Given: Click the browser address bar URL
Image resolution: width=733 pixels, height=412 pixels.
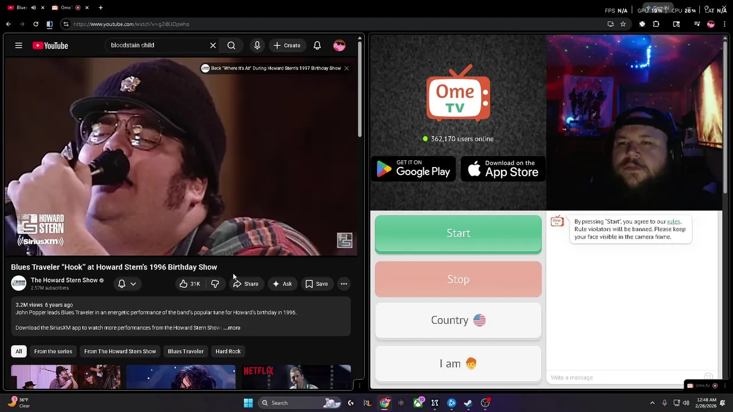Looking at the screenshot, I should click(x=131, y=24).
